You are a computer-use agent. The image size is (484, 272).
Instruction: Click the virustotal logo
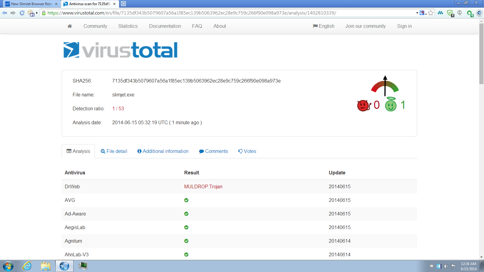click(120, 50)
